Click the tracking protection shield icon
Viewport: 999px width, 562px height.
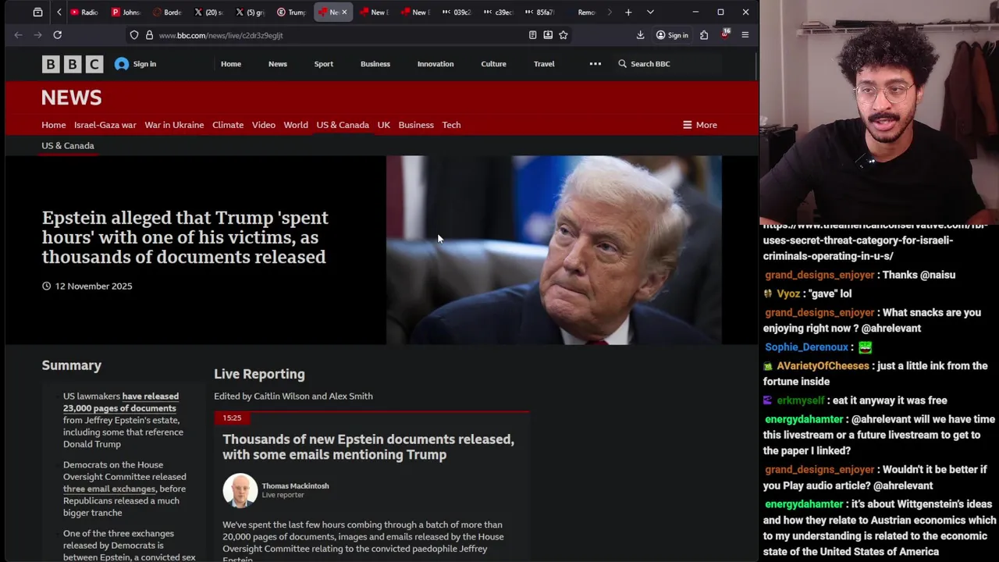[x=134, y=35]
